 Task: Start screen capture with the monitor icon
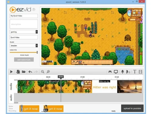click(x=116, y=72)
